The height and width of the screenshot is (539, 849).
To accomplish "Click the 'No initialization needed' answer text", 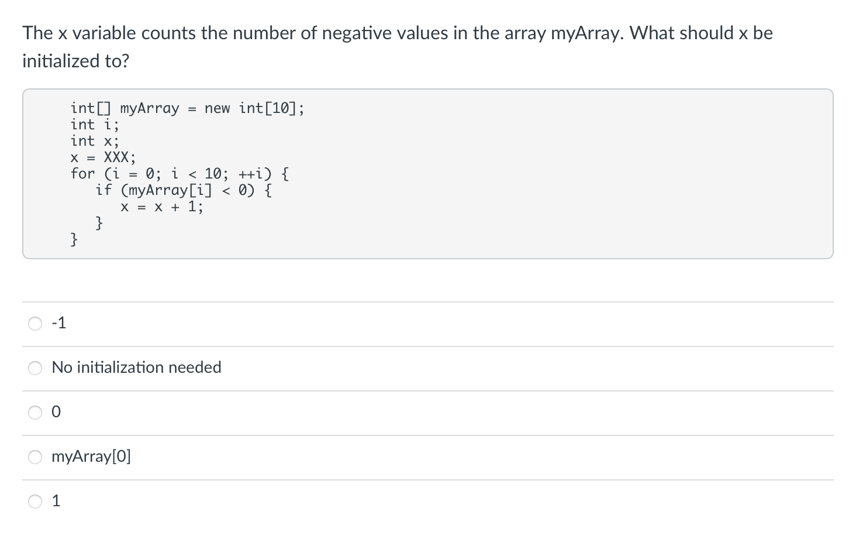I will pyautogui.click(x=137, y=368).
